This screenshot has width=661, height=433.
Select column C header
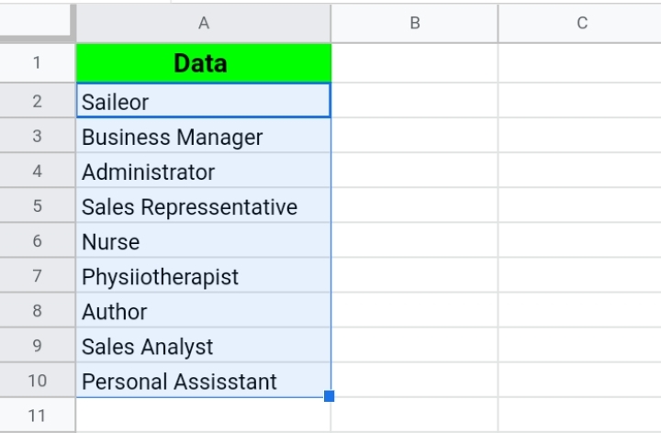[580, 23]
